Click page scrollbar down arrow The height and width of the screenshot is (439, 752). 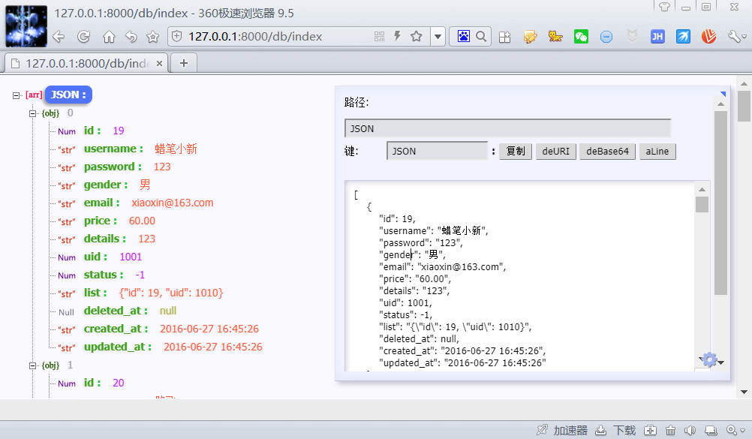click(x=744, y=392)
